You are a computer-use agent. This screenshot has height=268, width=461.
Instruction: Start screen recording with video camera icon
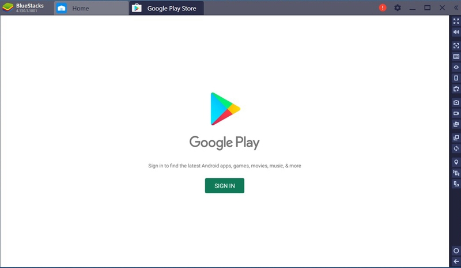tap(456, 113)
